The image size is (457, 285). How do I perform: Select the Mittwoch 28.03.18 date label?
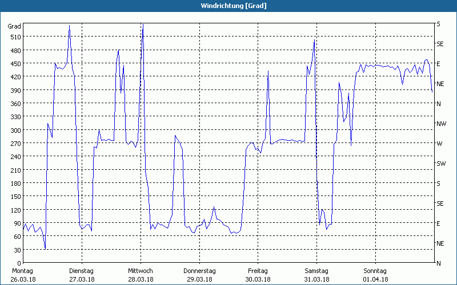point(141,275)
